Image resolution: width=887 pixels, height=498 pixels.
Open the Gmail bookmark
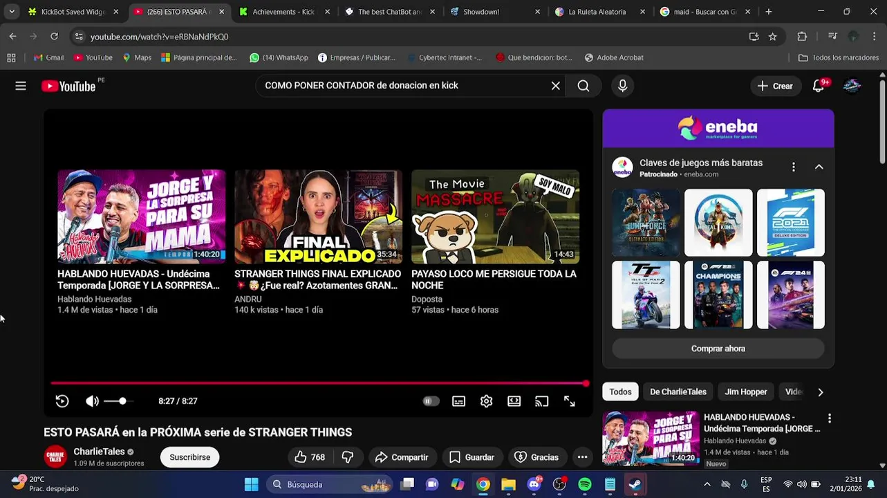[x=48, y=57]
